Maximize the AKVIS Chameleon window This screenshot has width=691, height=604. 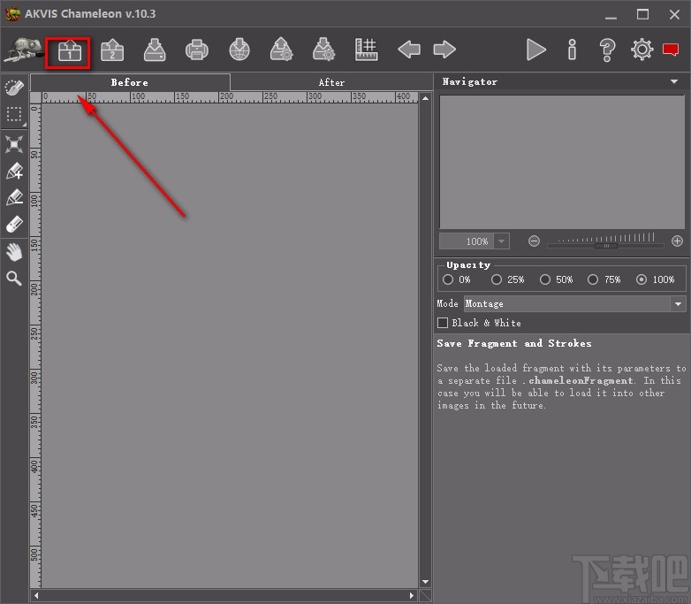(x=642, y=14)
